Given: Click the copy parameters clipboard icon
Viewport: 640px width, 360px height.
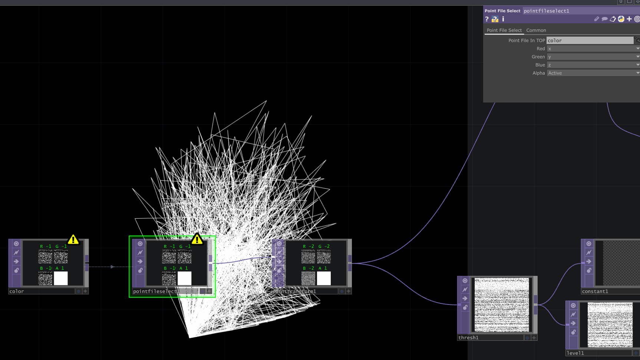Looking at the screenshot, I should [x=613, y=19].
